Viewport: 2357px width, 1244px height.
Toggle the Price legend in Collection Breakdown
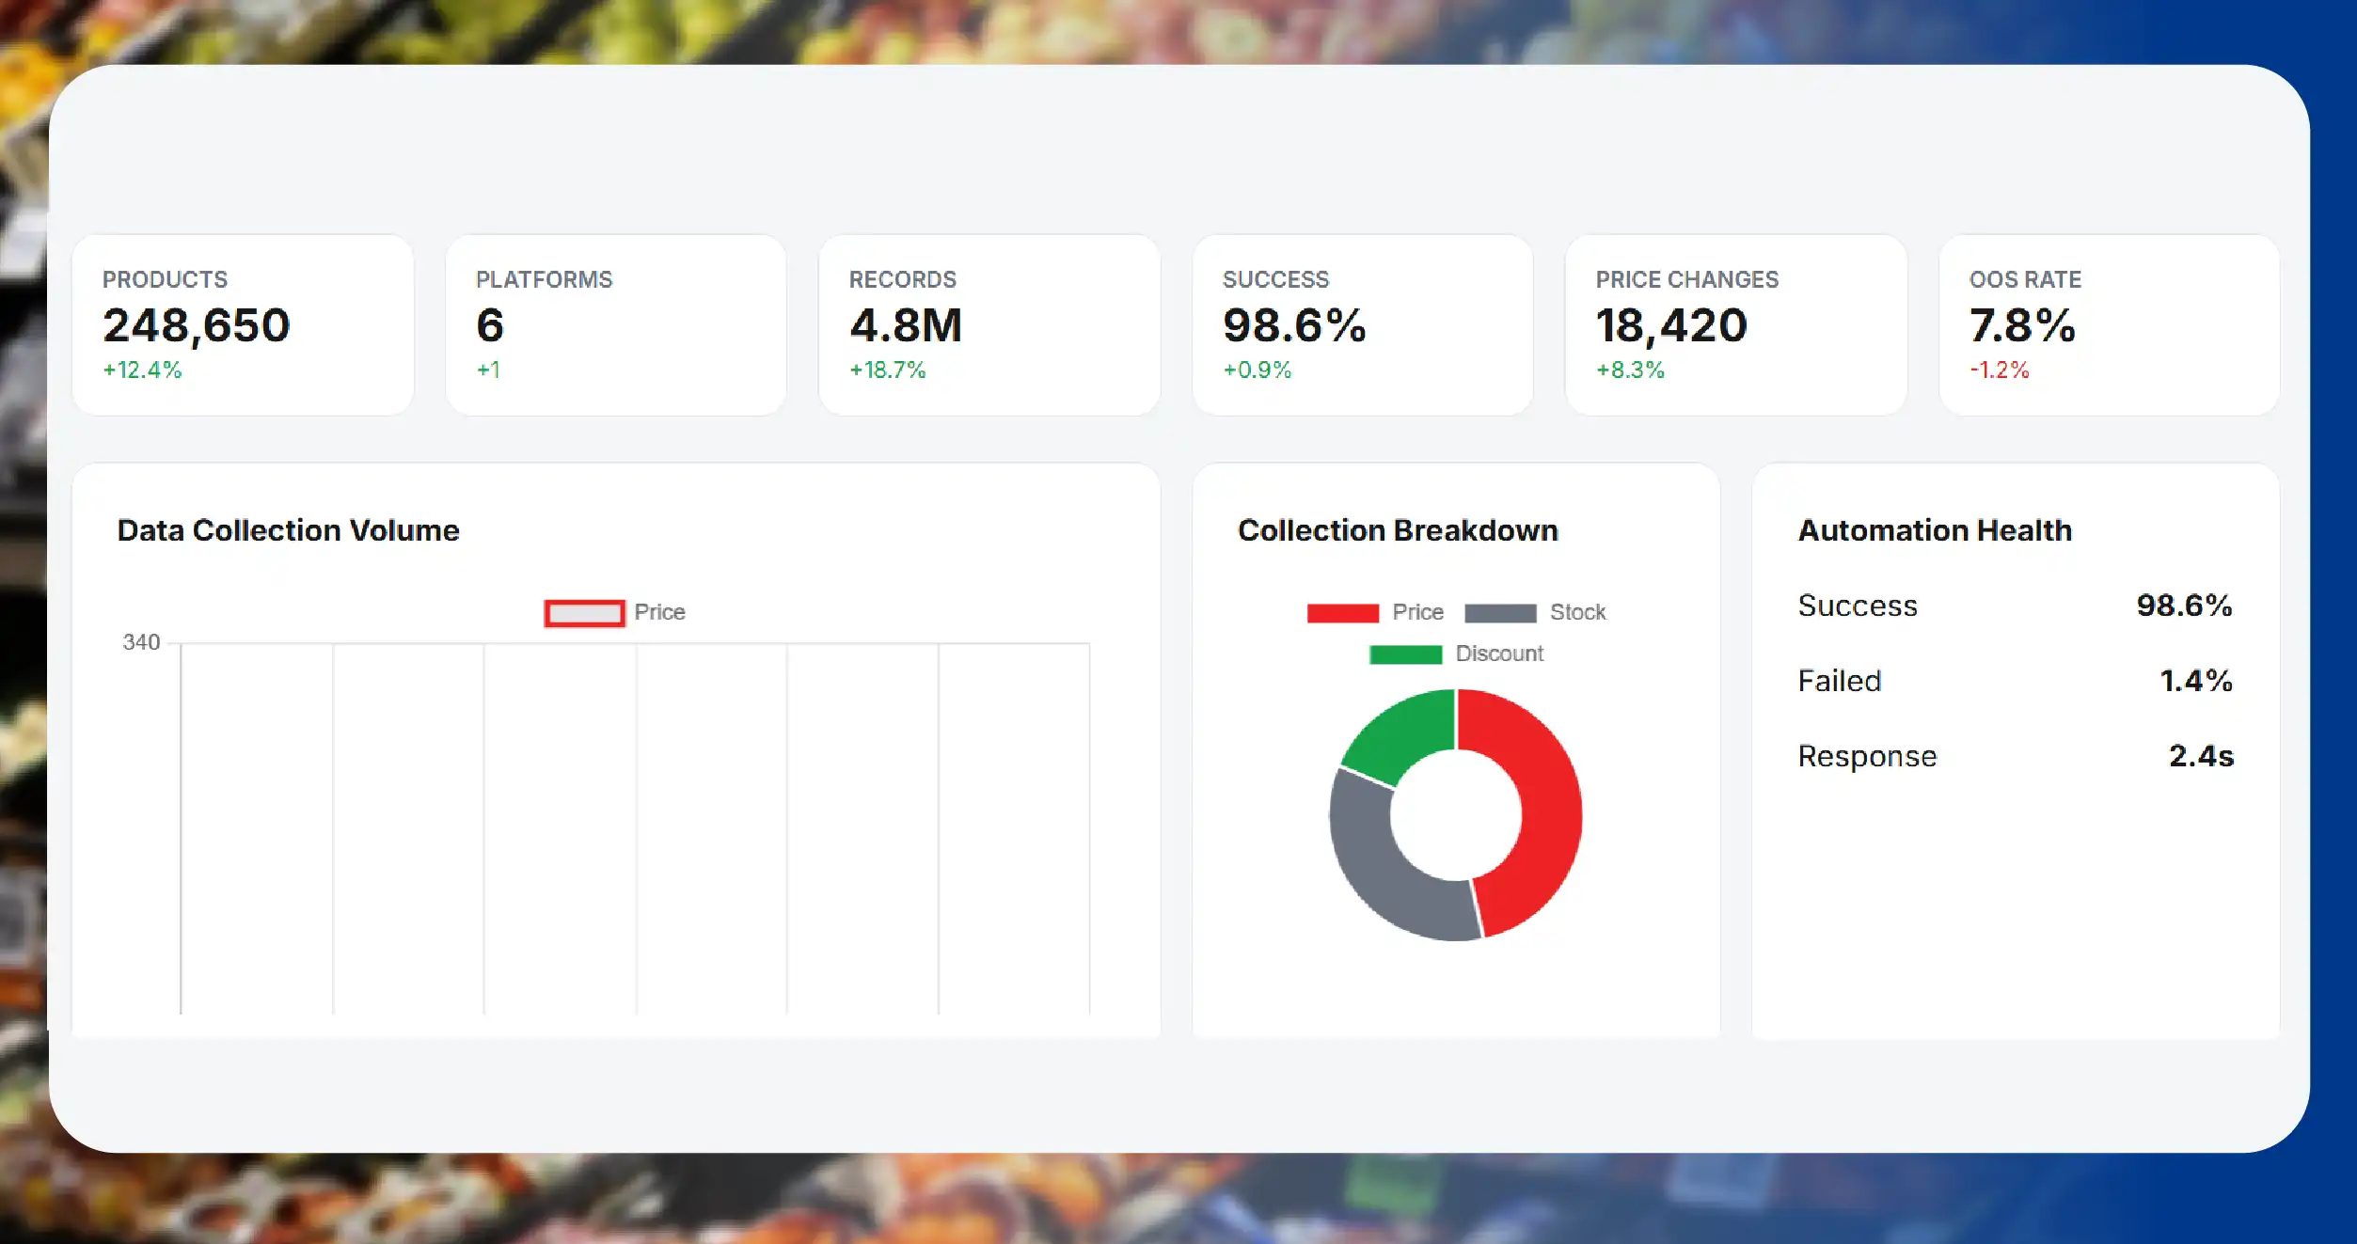(1375, 613)
